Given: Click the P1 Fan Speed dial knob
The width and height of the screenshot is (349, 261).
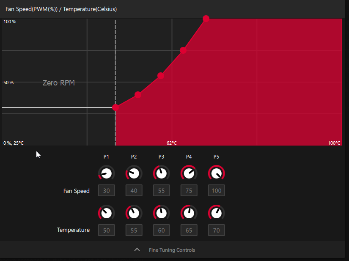Looking at the screenshot, I should [x=106, y=173].
